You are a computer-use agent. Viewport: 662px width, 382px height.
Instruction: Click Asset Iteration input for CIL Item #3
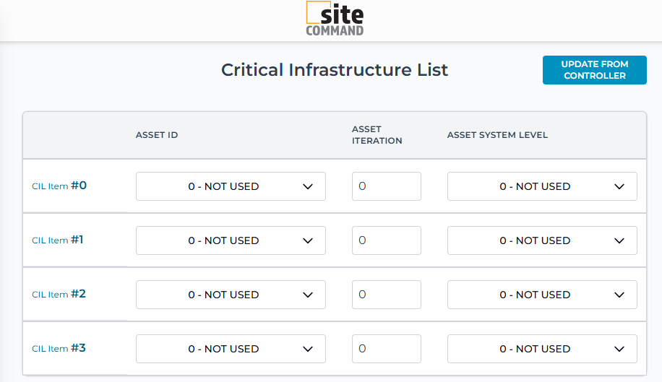[x=386, y=349]
